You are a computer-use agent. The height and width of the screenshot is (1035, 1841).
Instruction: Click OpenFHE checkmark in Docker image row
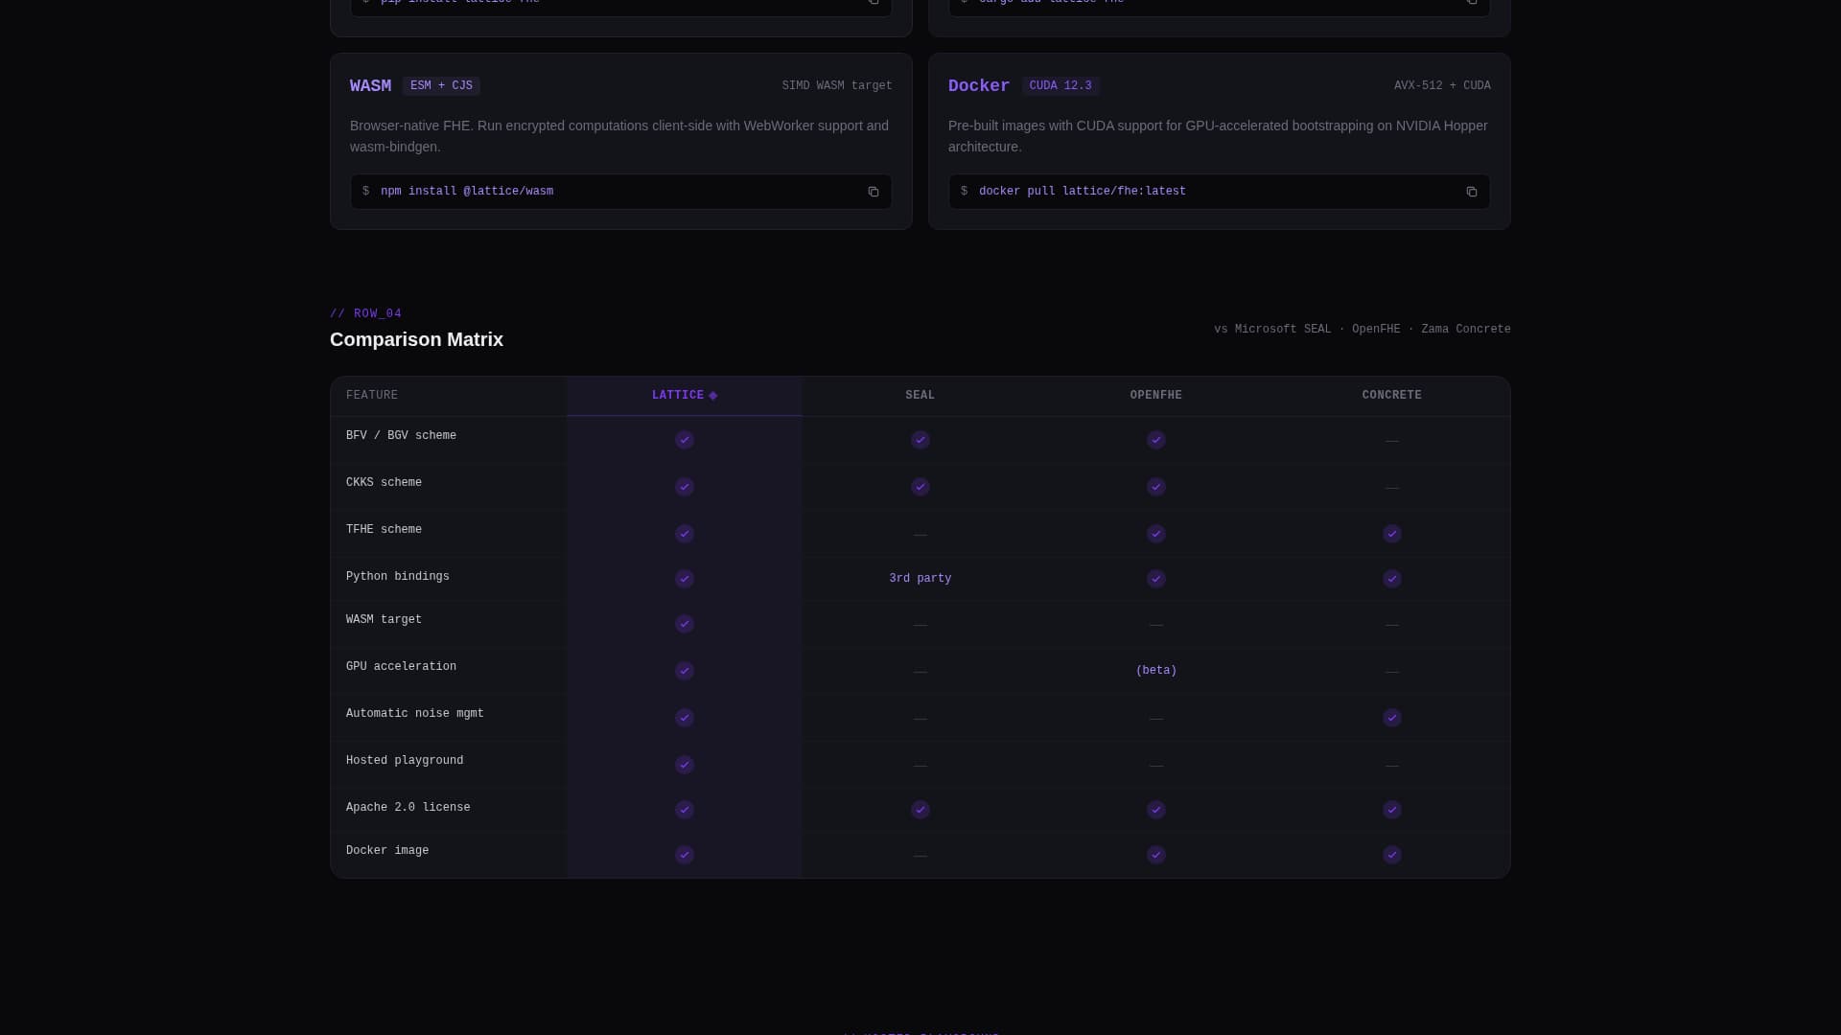tap(1156, 855)
